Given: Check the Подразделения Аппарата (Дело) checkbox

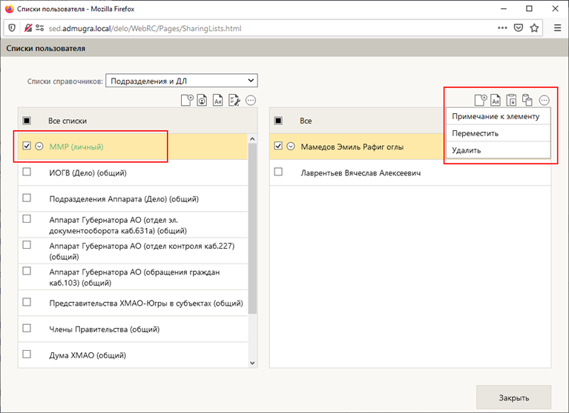Looking at the screenshot, I should [x=27, y=198].
